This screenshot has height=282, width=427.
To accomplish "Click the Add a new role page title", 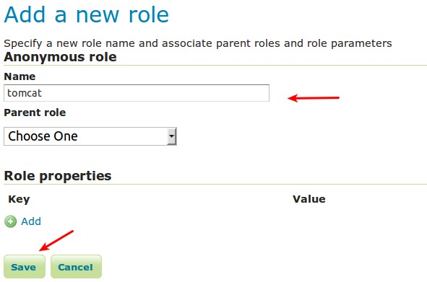I will coord(87,14).
